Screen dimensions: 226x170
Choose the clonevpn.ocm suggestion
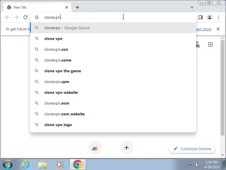(113, 103)
